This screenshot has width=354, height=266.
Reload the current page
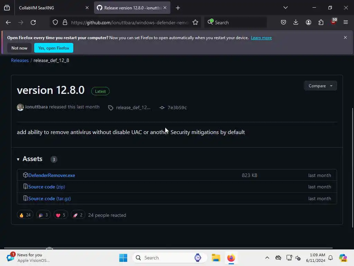33,23
